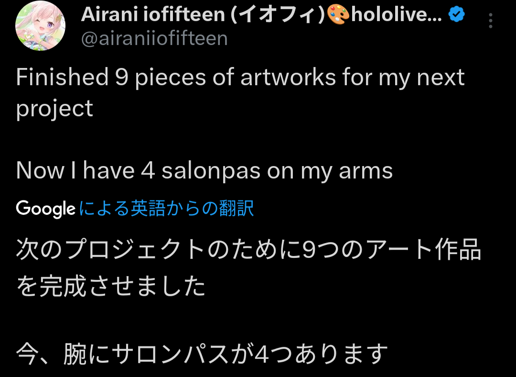Viewport: 516px width, 377px height.
Task: Click the による英語からの翻訳 translation link
Action: tap(167, 208)
